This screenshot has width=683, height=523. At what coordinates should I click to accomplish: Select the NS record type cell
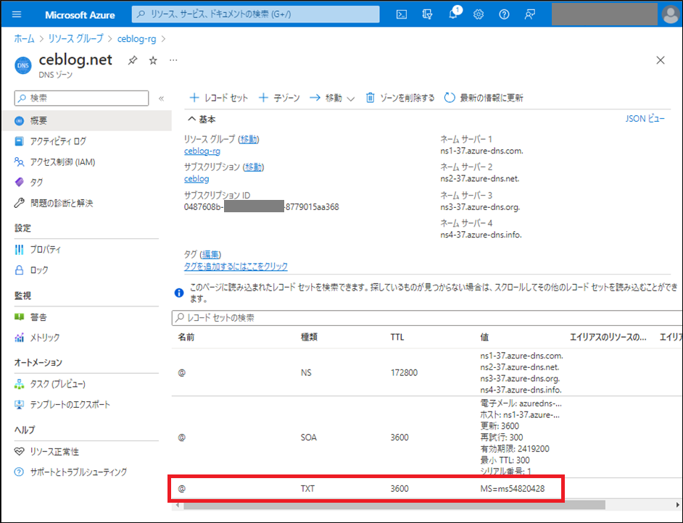[x=306, y=373]
